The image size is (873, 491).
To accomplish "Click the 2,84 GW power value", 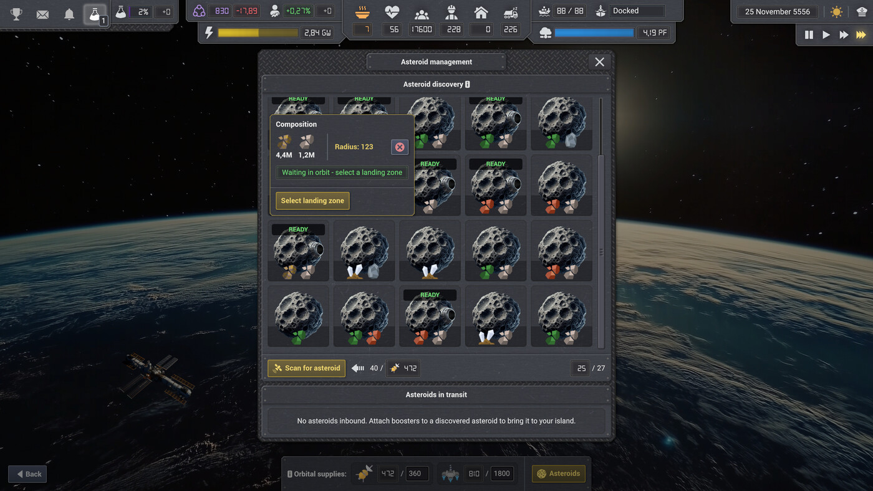I will (317, 33).
